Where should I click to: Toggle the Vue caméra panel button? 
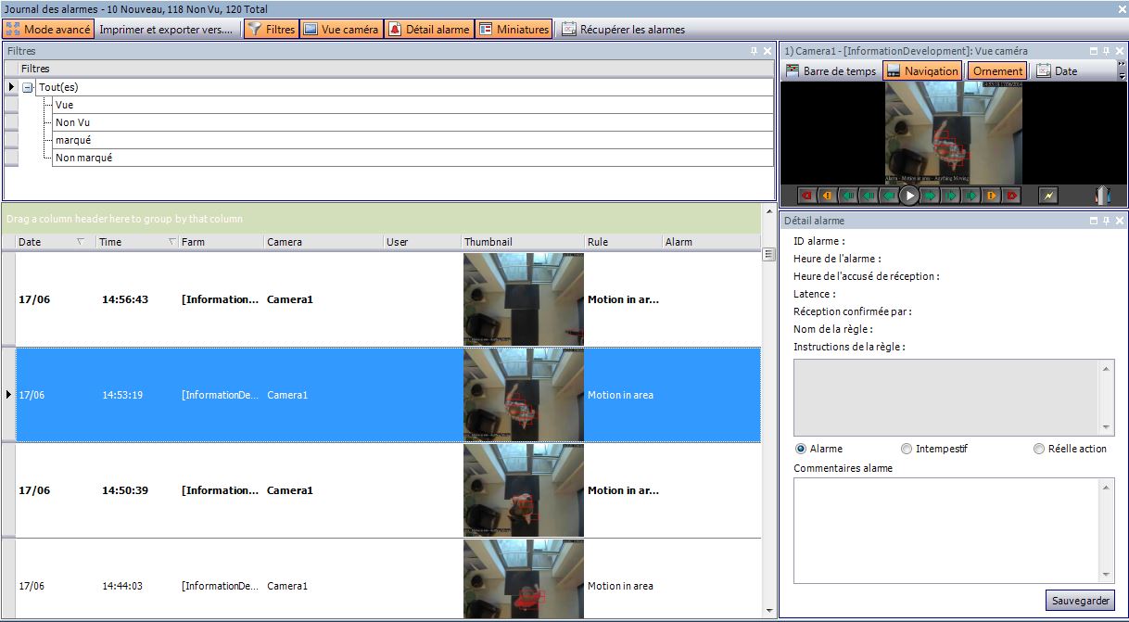(341, 30)
